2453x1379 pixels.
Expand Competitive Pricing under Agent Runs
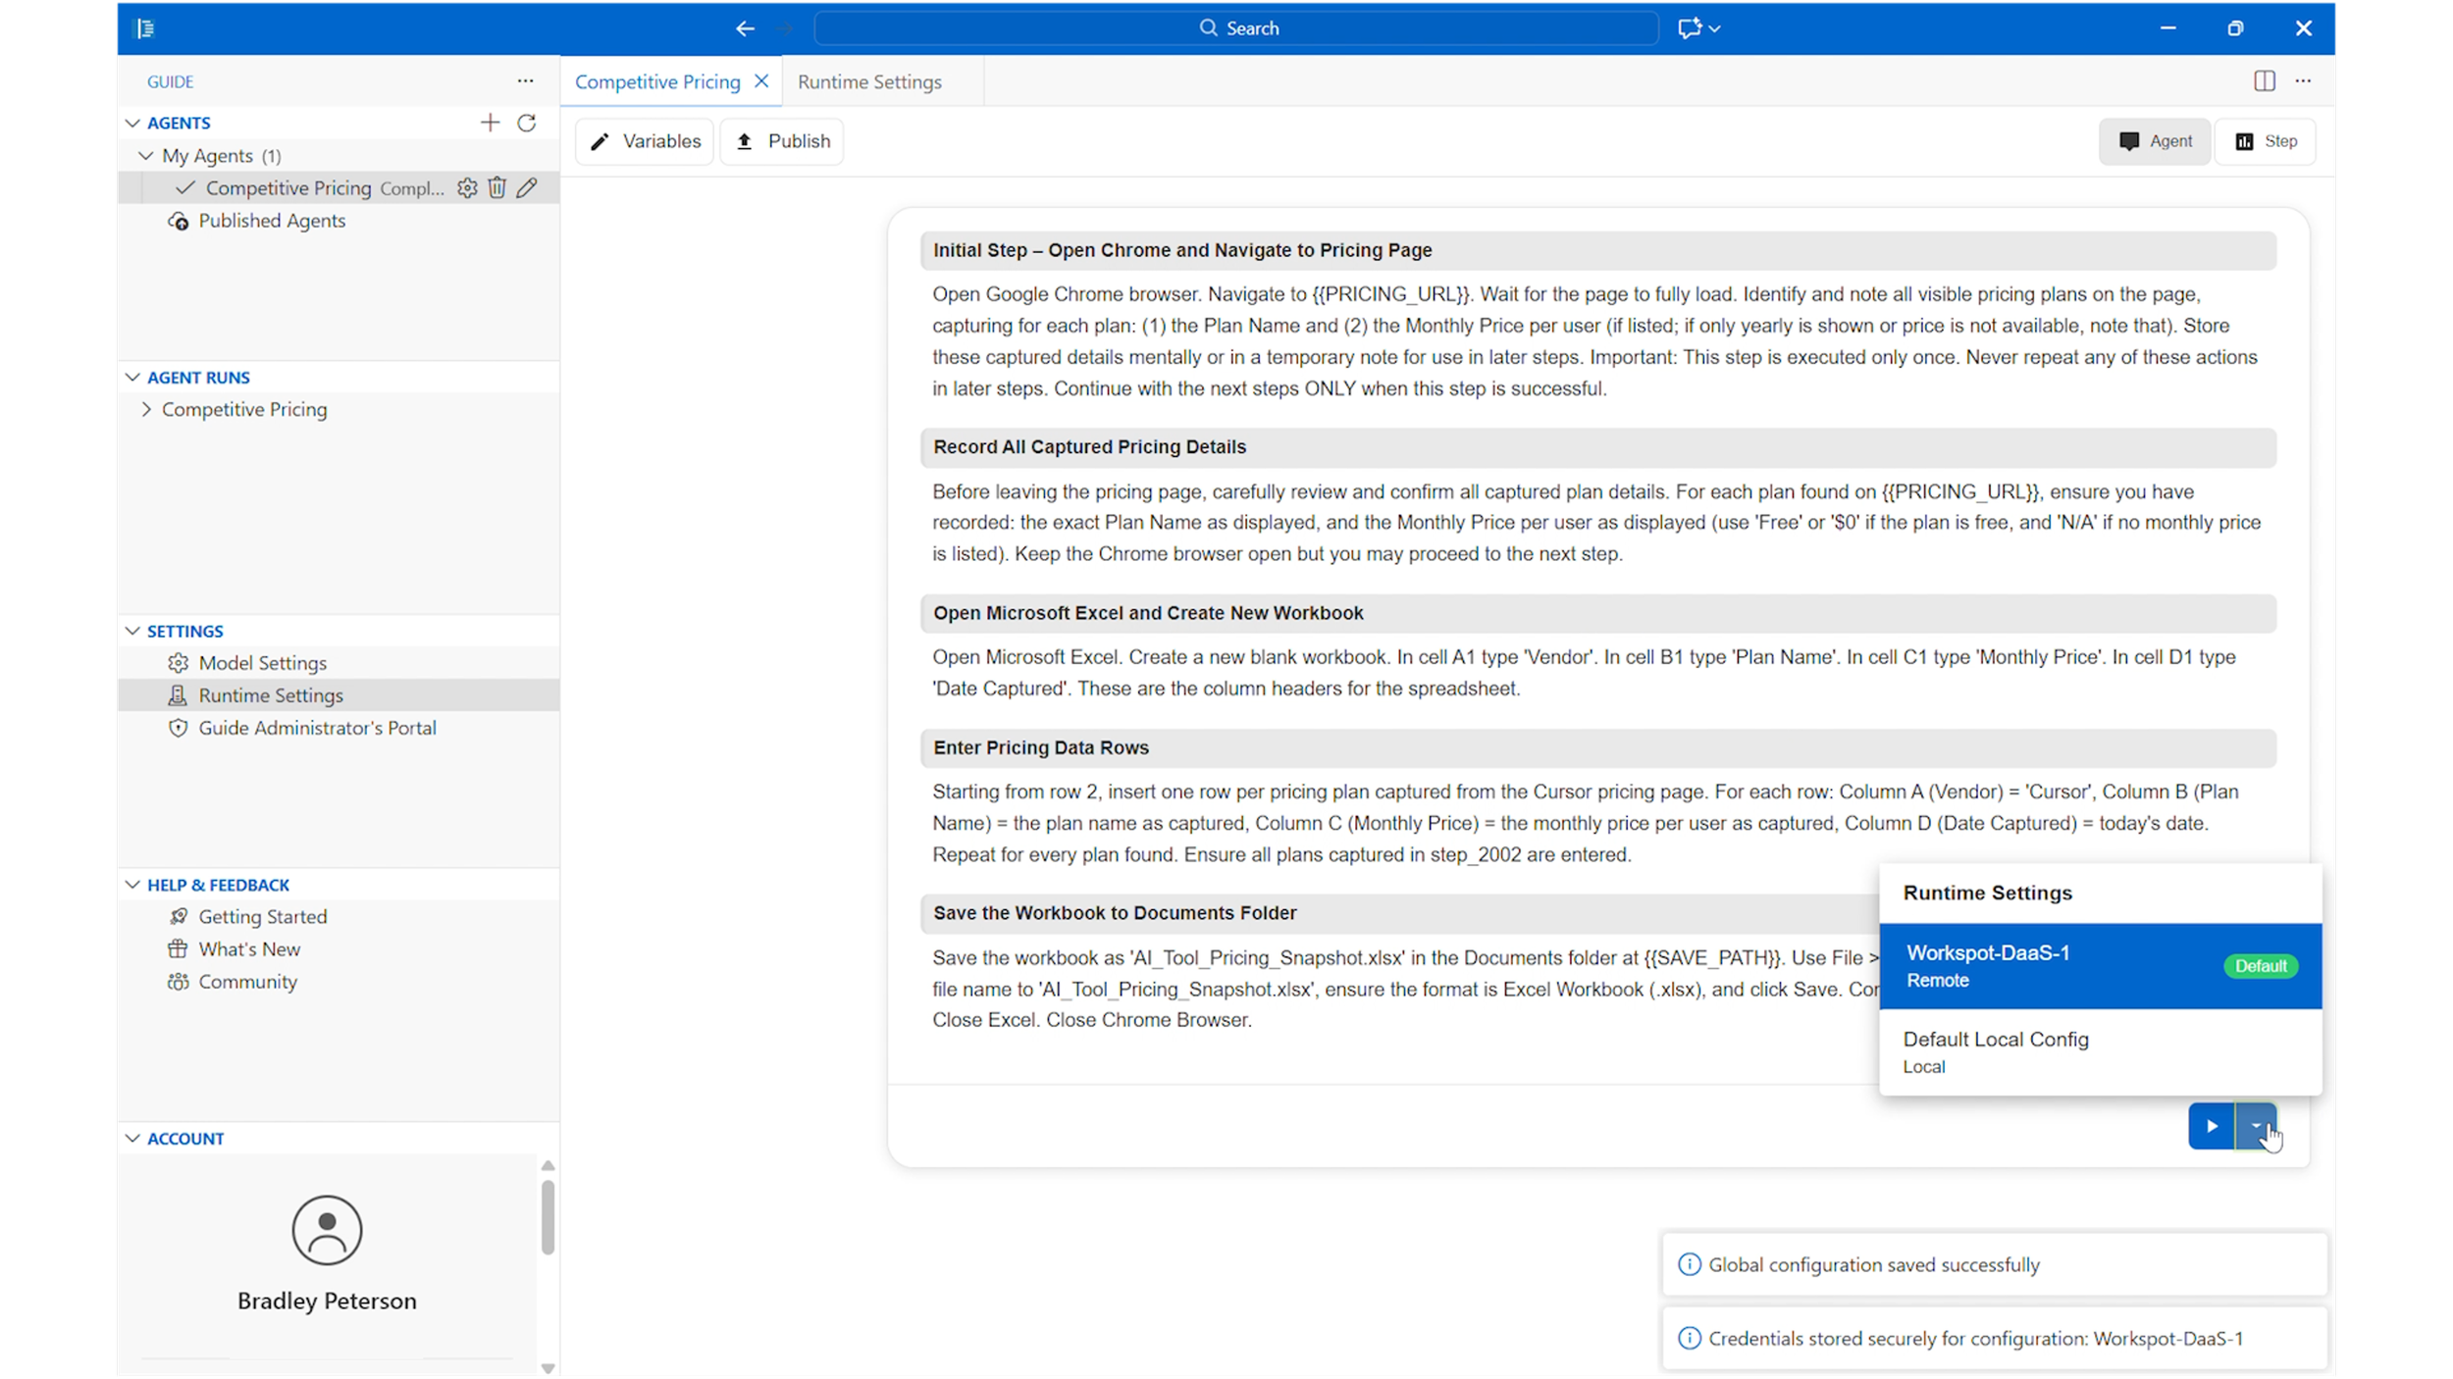coord(146,409)
